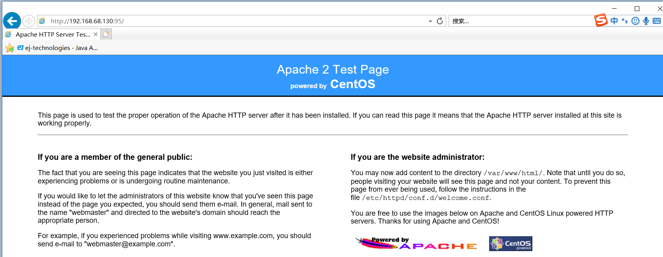Image resolution: width=663 pixels, height=257 pixels.
Task: Expand the address bar history dropdown
Action: [430, 21]
